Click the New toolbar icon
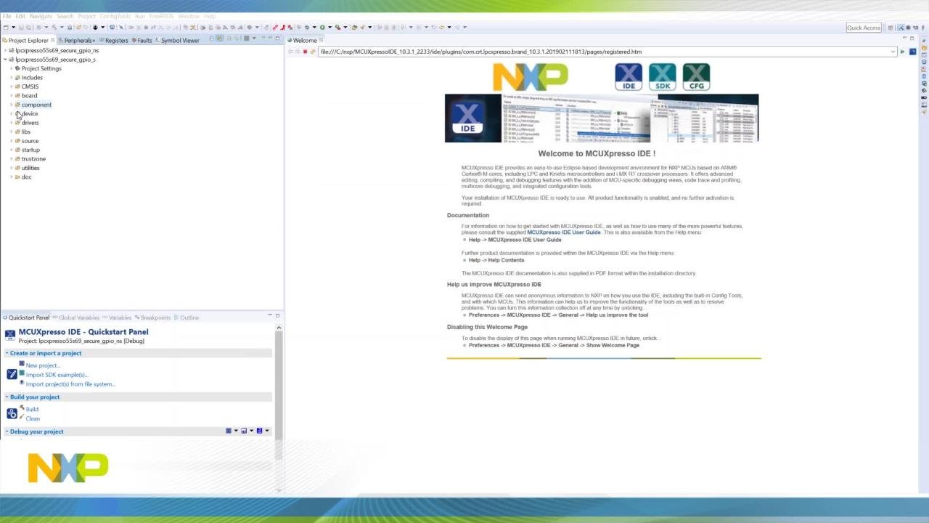The image size is (929, 523). (5, 28)
